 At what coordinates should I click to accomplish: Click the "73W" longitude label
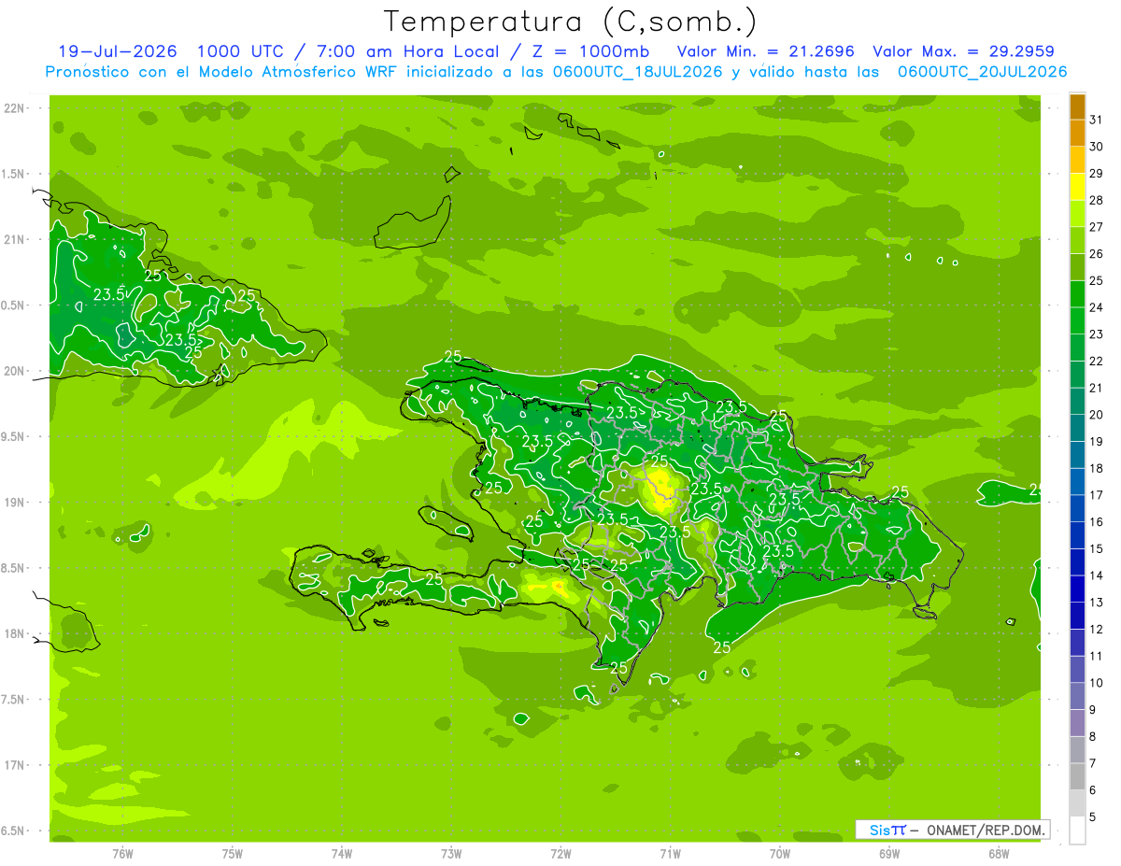pos(451,854)
